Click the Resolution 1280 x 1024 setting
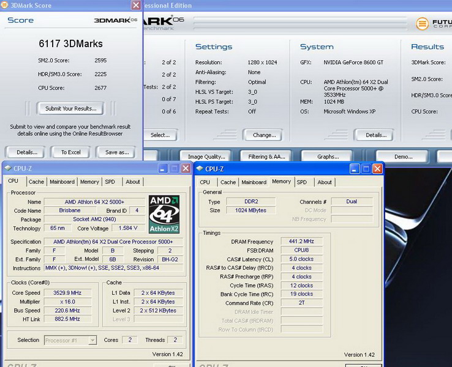 (x=262, y=62)
